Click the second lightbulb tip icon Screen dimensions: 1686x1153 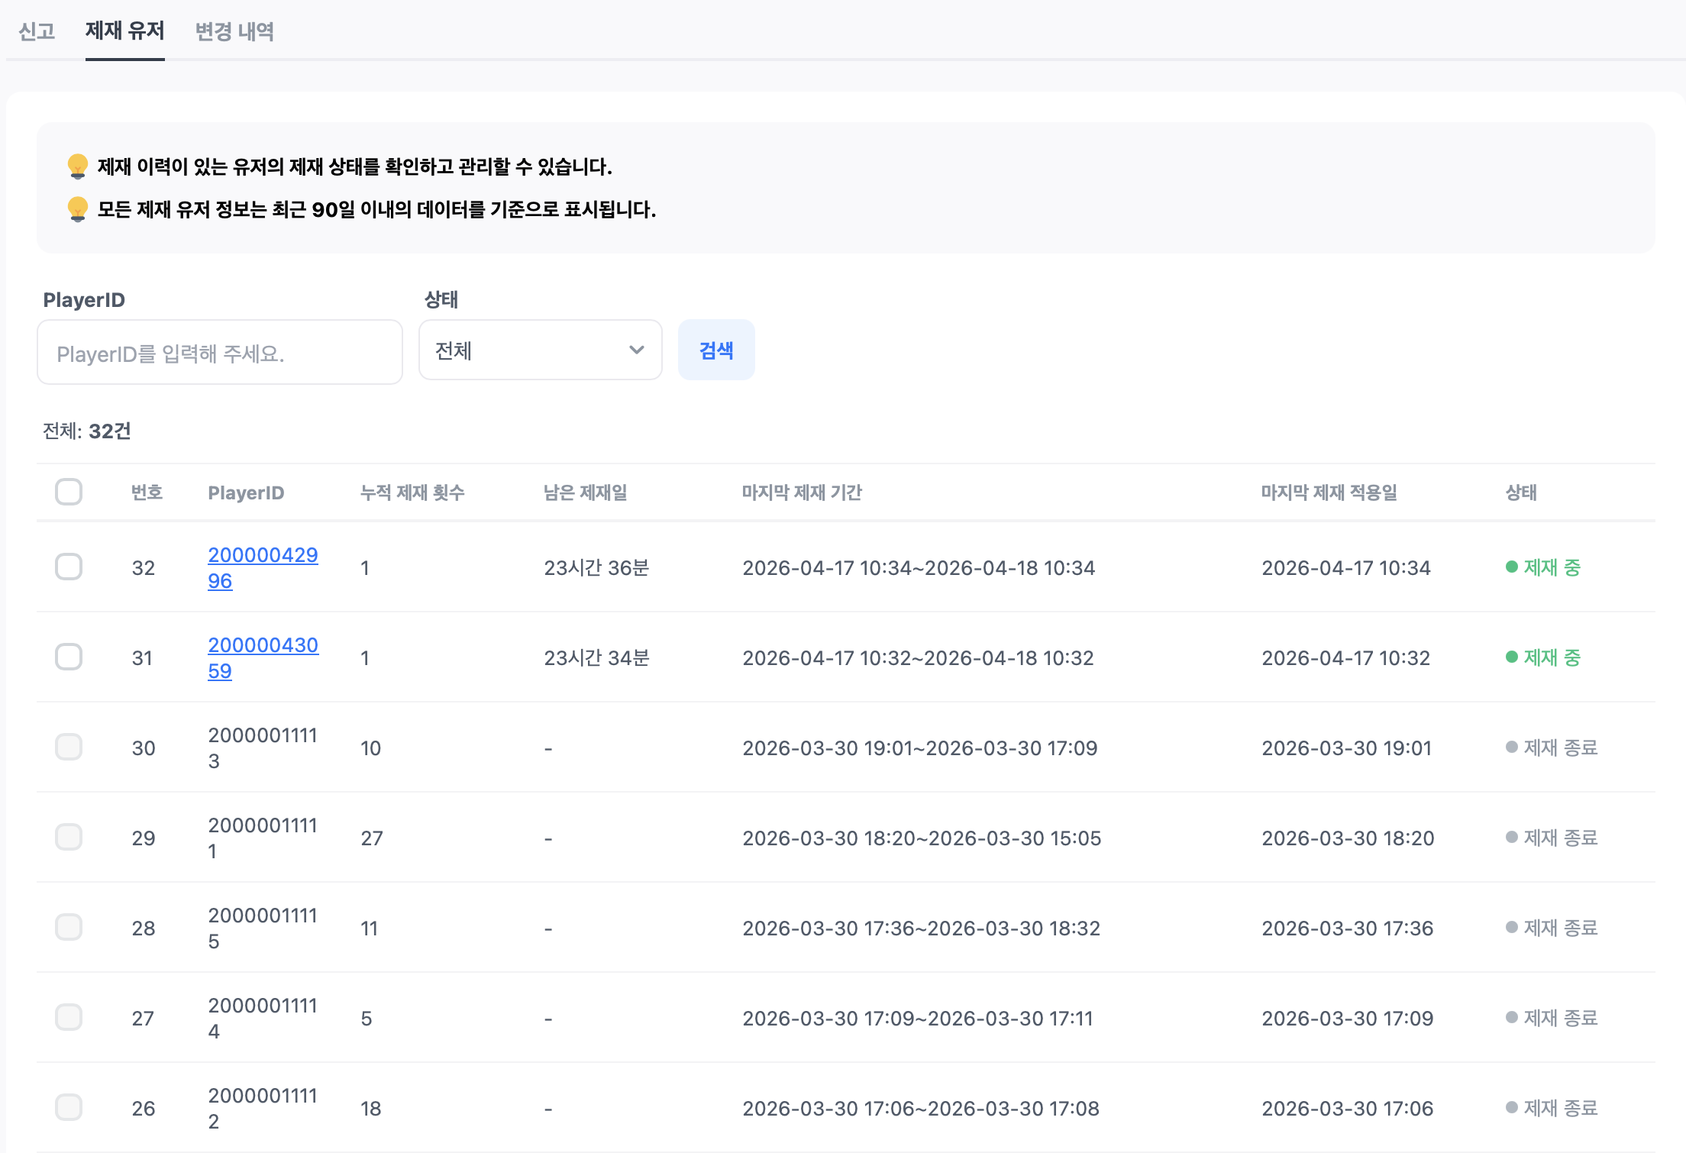click(77, 208)
